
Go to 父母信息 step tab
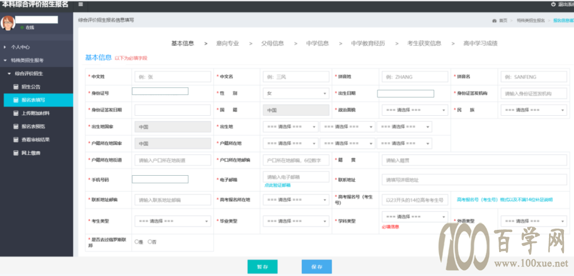tap(272, 44)
